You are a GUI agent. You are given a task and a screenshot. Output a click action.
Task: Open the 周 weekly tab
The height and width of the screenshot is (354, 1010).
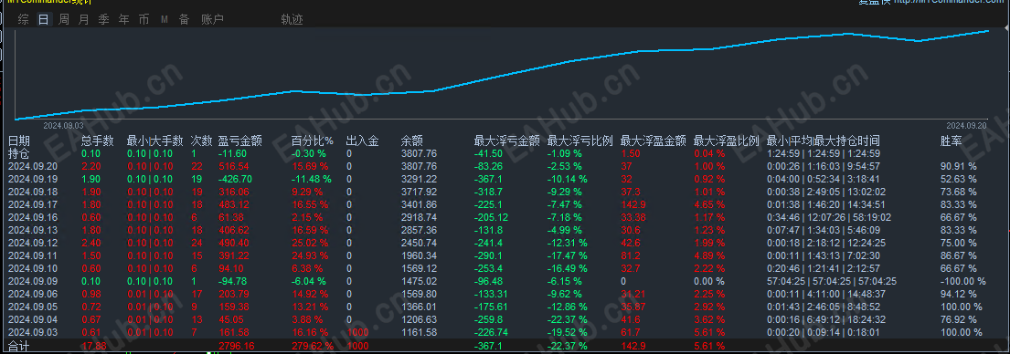click(64, 19)
